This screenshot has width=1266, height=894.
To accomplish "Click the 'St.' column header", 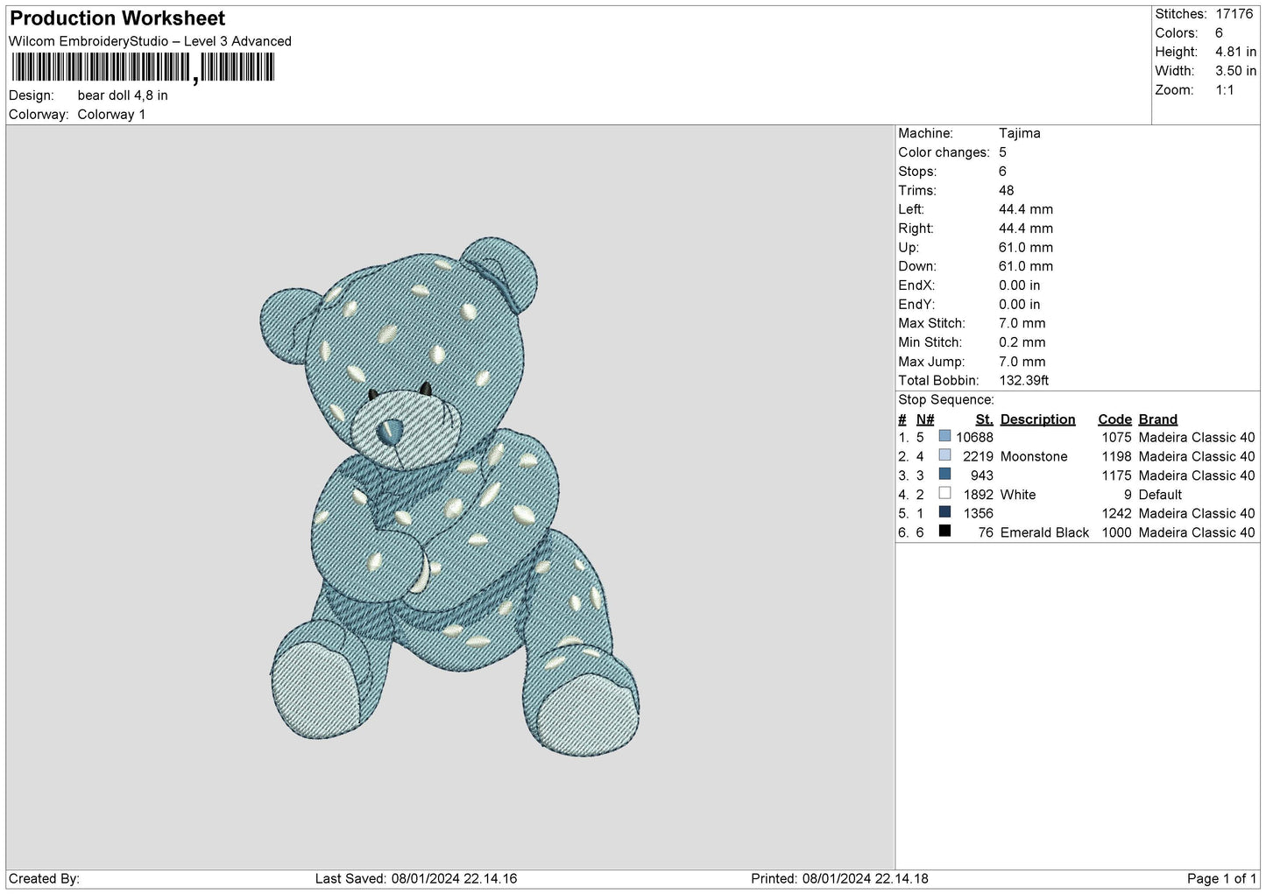I will coord(985,419).
